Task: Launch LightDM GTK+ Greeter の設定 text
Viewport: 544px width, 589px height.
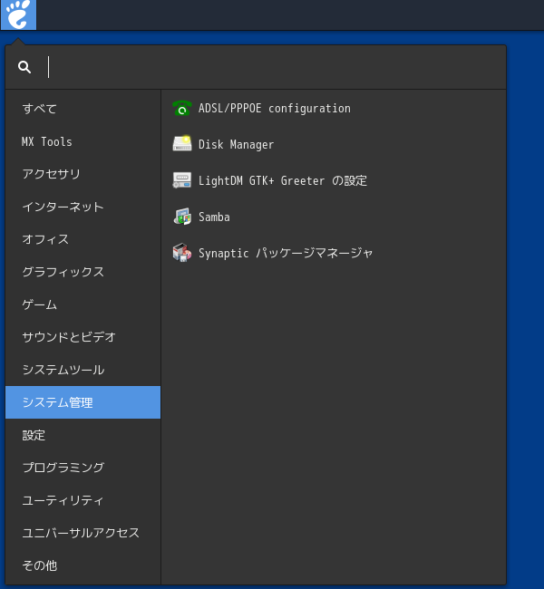Action: point(283,180)
